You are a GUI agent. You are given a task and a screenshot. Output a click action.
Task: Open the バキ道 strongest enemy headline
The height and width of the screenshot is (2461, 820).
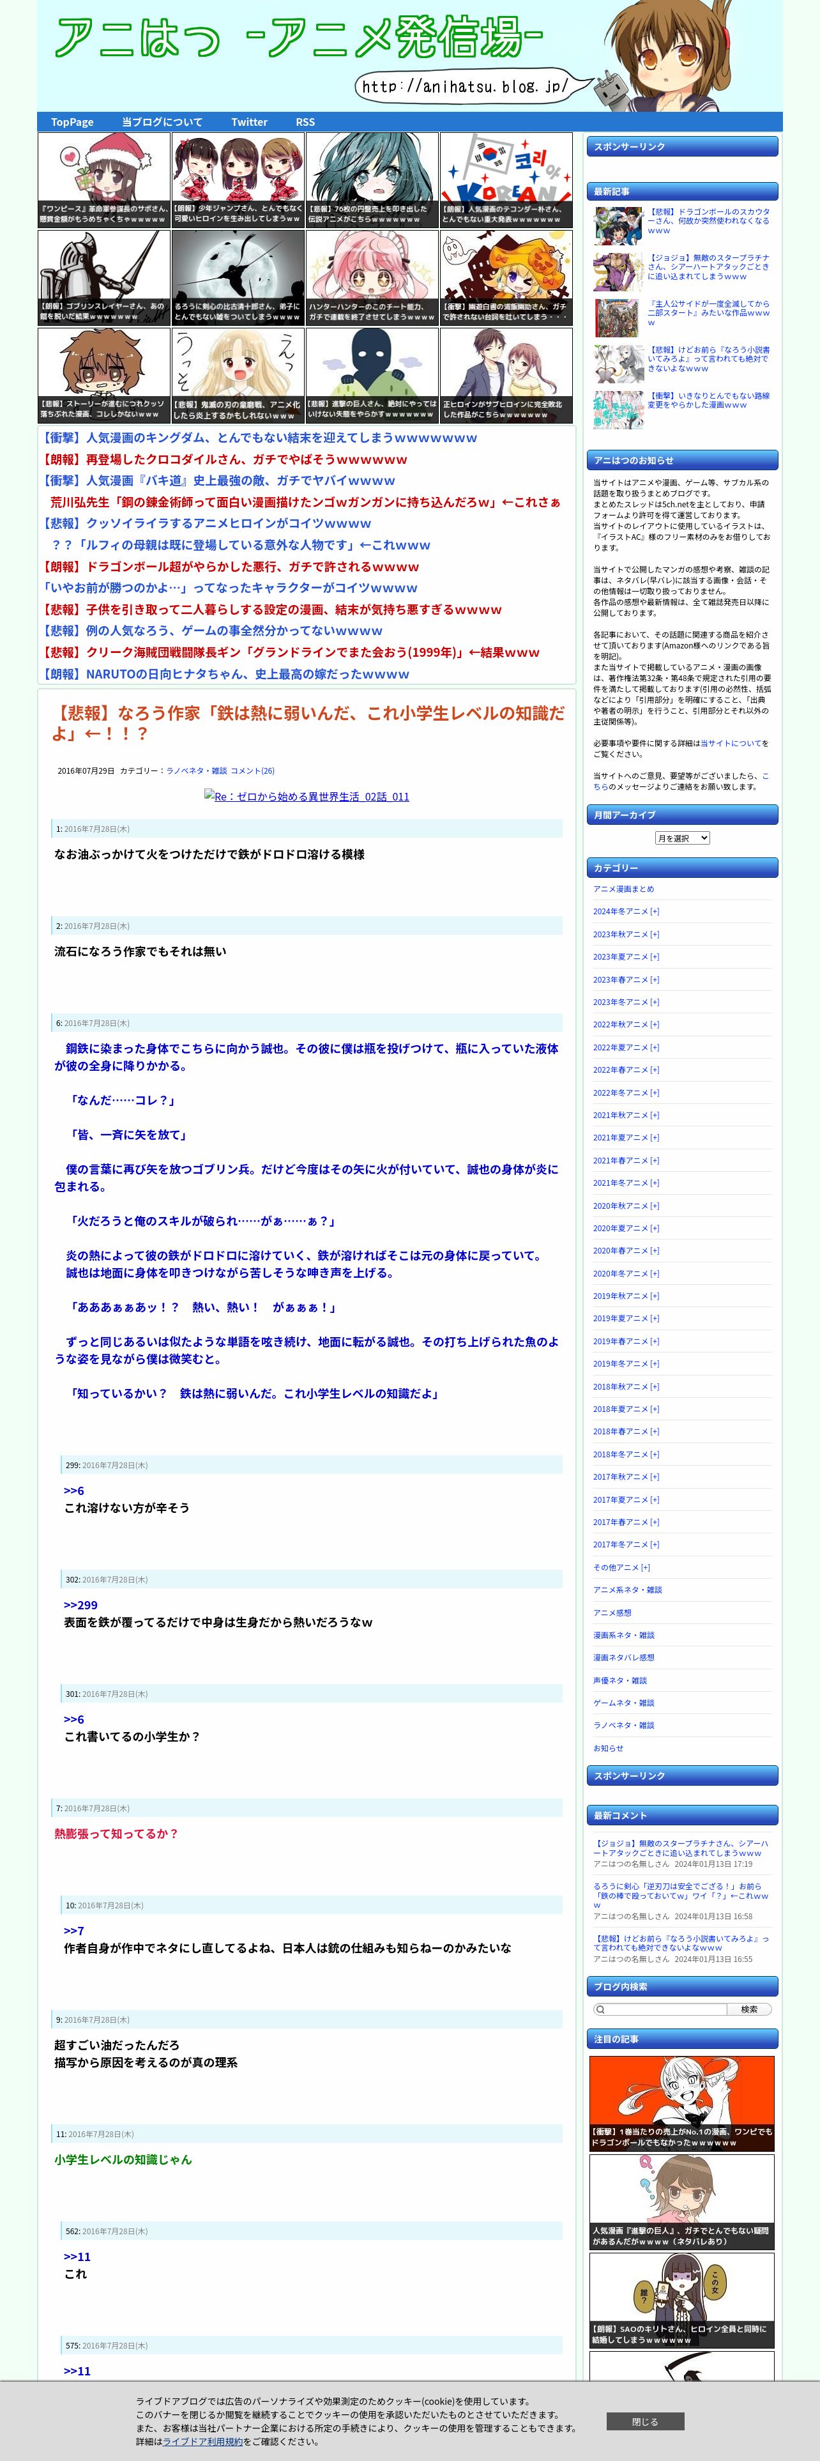[x=218, y=480]
